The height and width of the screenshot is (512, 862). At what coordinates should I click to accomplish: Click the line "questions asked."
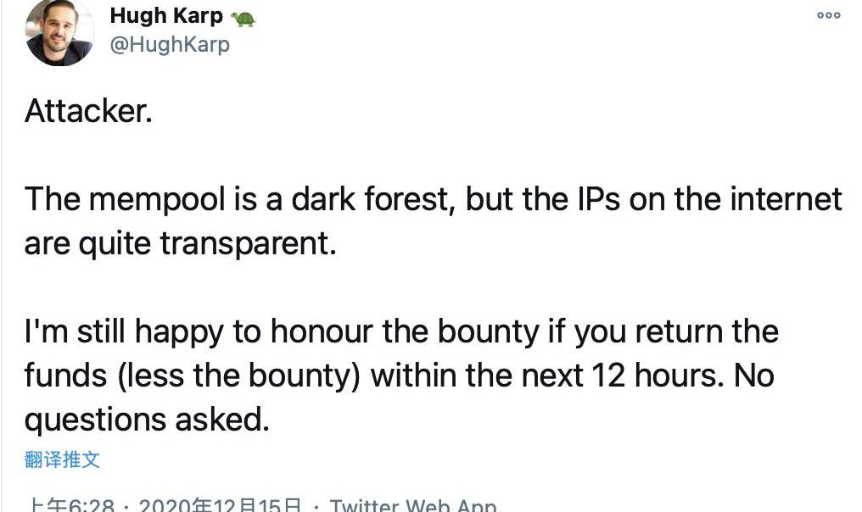point(146,419)
